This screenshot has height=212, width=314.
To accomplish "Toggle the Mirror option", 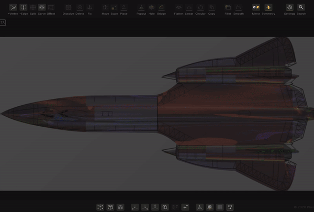I will 256,9.
